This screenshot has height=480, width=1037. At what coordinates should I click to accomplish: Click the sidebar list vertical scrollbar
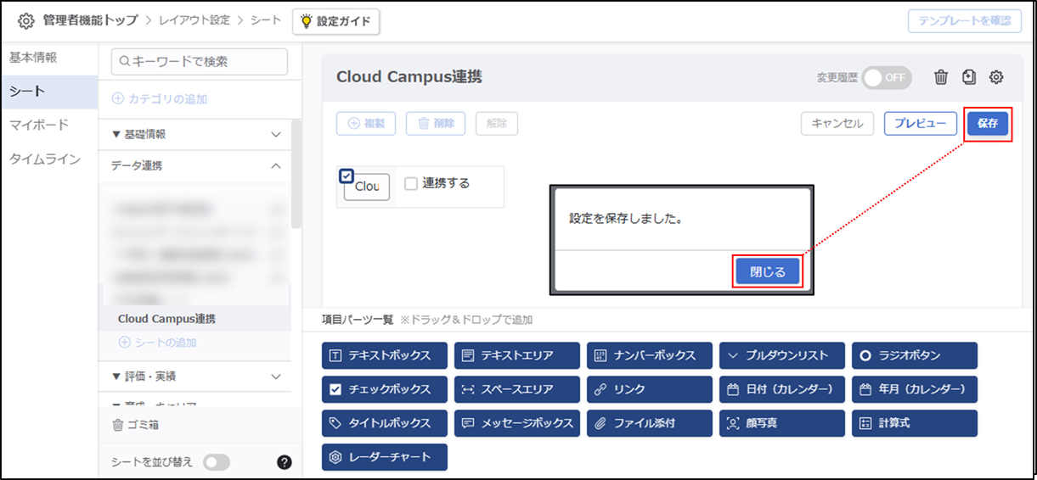click(x=296, y=174)
